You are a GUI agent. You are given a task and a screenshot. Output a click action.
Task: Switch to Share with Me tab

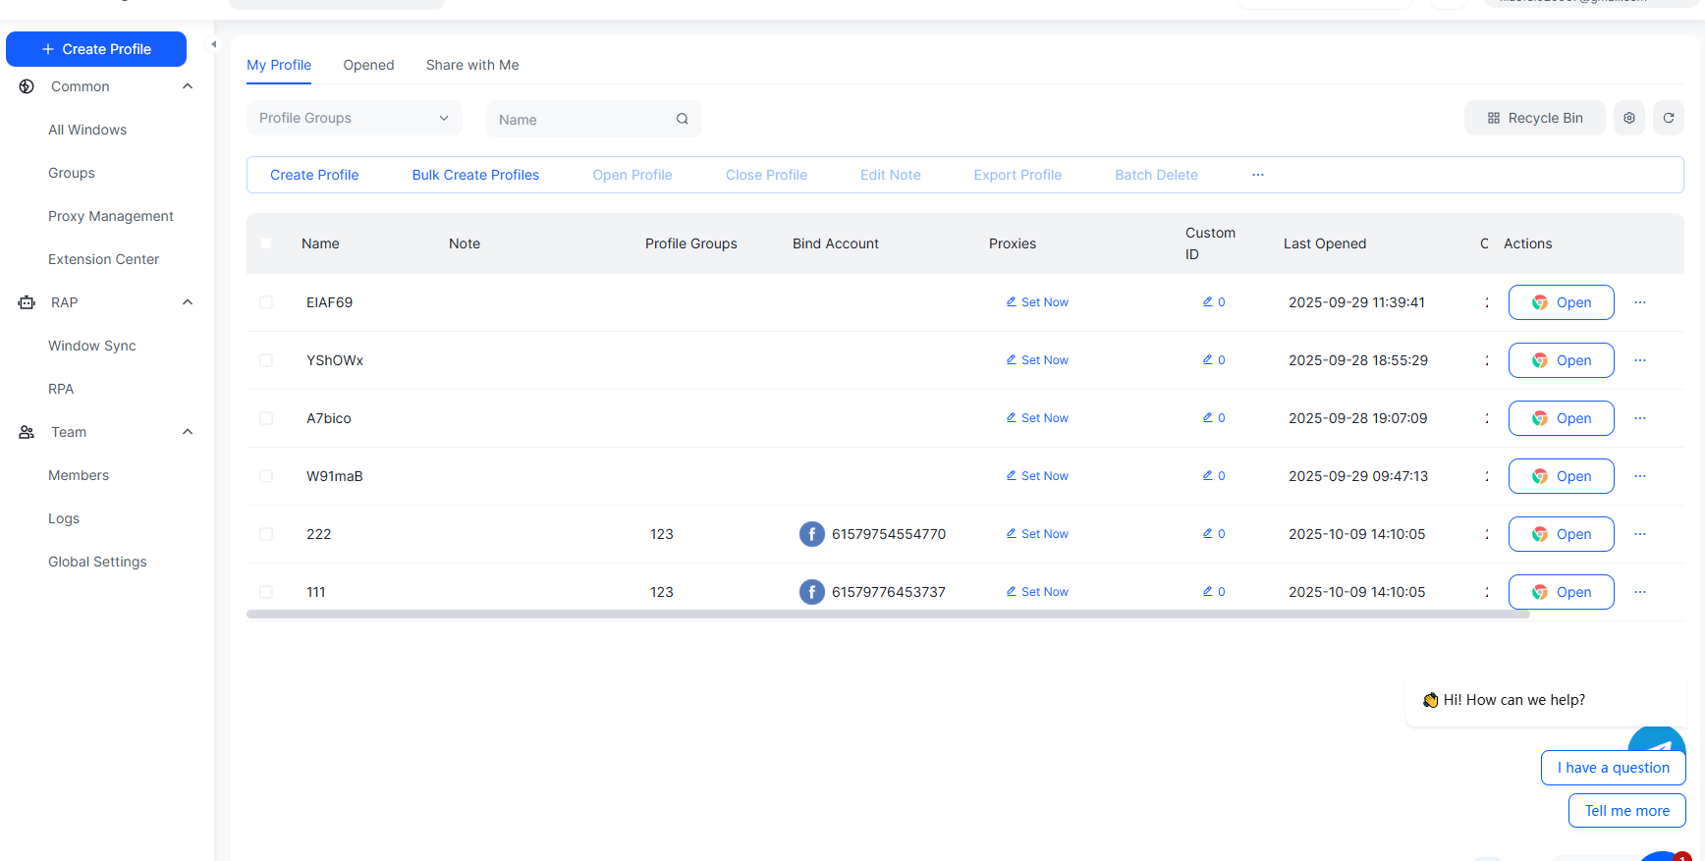pyautogui.click(x=472, y=65)
